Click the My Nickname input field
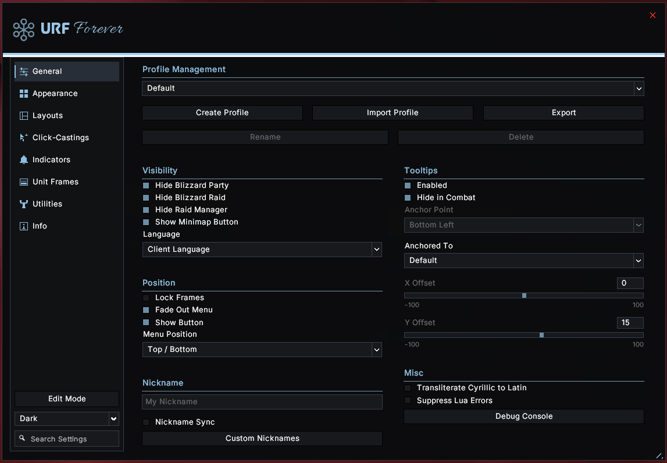 click(x=262, y=402)
